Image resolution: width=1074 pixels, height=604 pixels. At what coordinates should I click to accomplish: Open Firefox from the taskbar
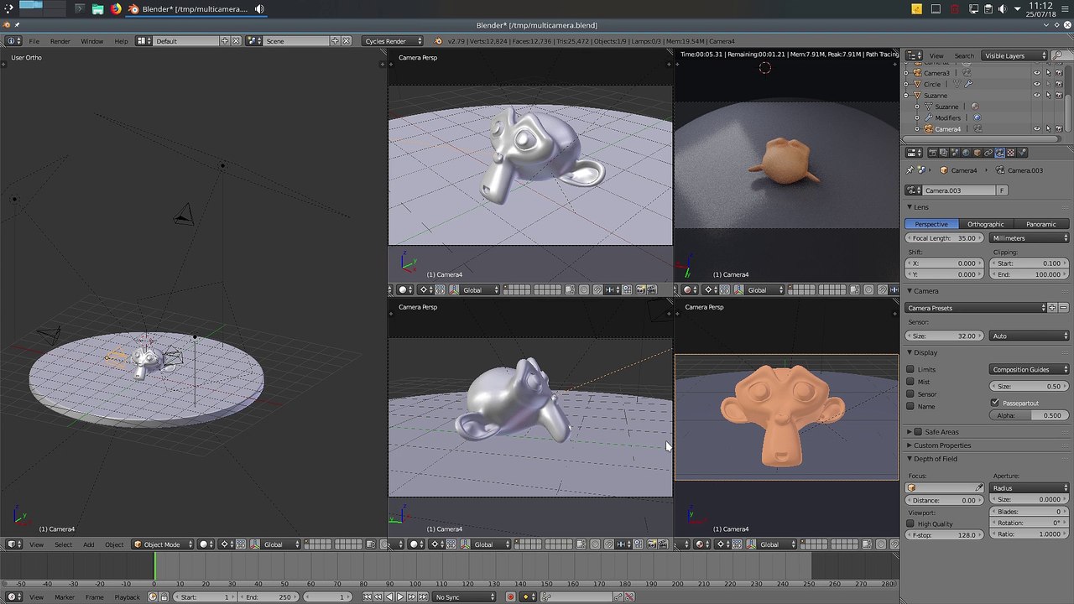(116, 9)
